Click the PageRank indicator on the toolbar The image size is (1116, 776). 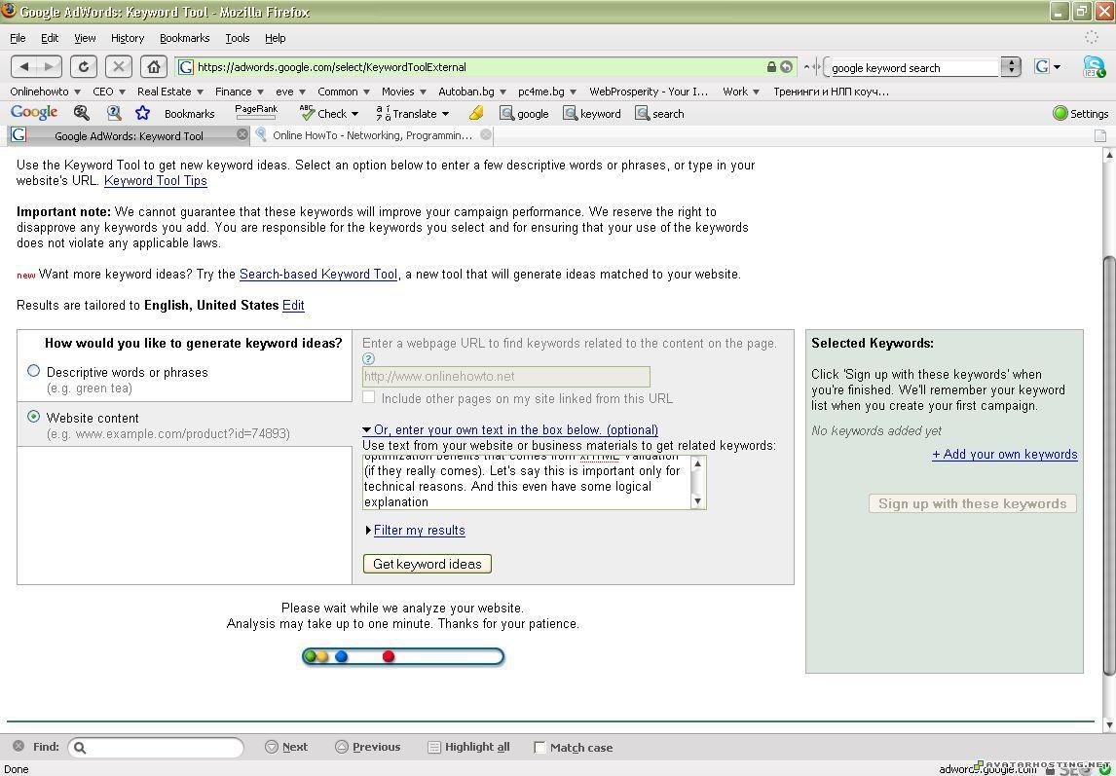click(255, 110)
